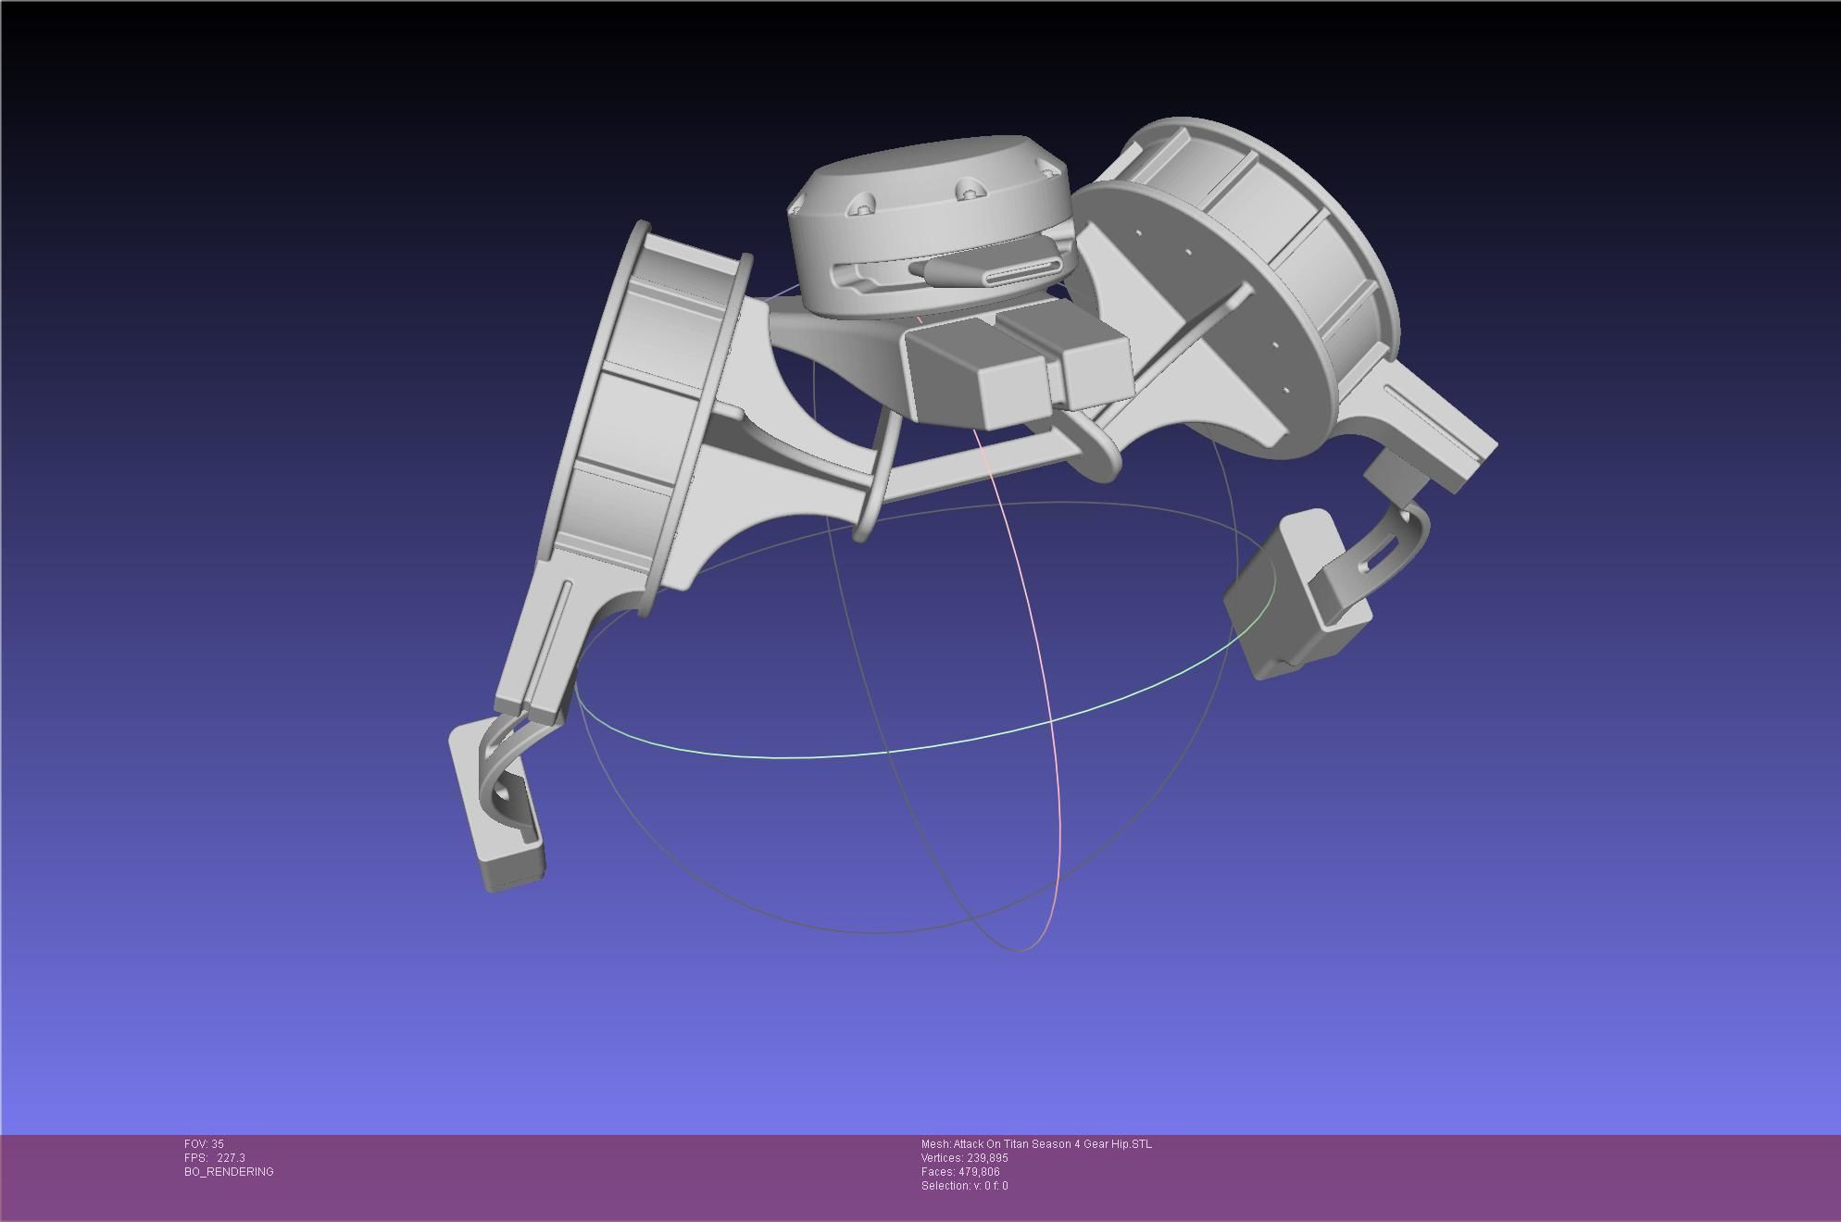Screen dimensions: 1841x1222
Task: Click the Selection: v: 0 f: 0 text
Action: 964,1186
